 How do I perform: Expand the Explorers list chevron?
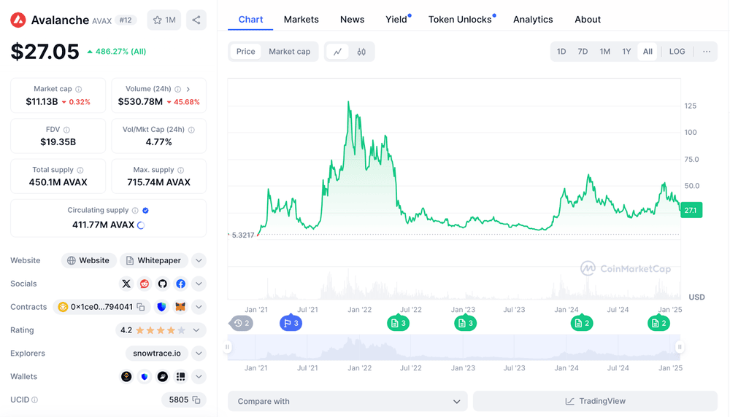[199, 354]
